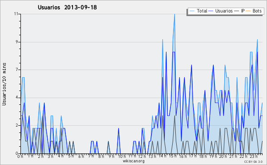Screen dimensions: 267x165
Task: Click the chart title 'Usuarios 2013-09-18'
Action: (x=67, y=7)
